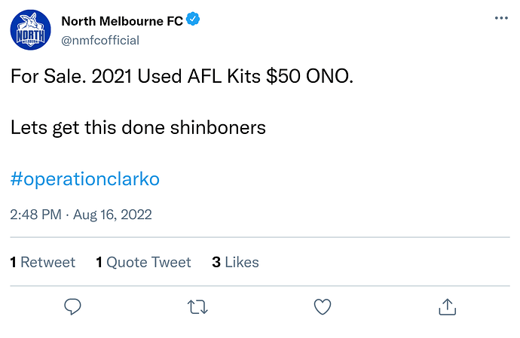Open the @nmfcofficial handle
The height and width of the screenshot is (338, 520).
pos(100,41)
